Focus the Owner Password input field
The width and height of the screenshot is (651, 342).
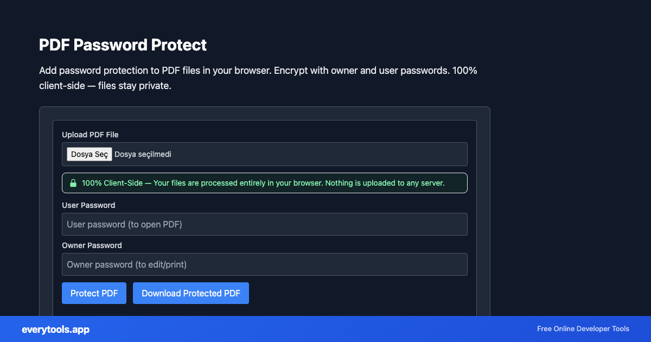coord(264,264)
